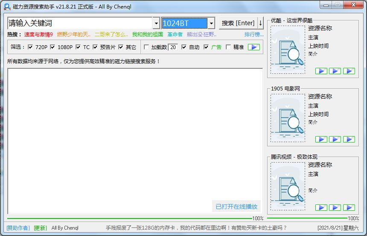
Task: Click the keyword search input field
Action: [80, 23]
